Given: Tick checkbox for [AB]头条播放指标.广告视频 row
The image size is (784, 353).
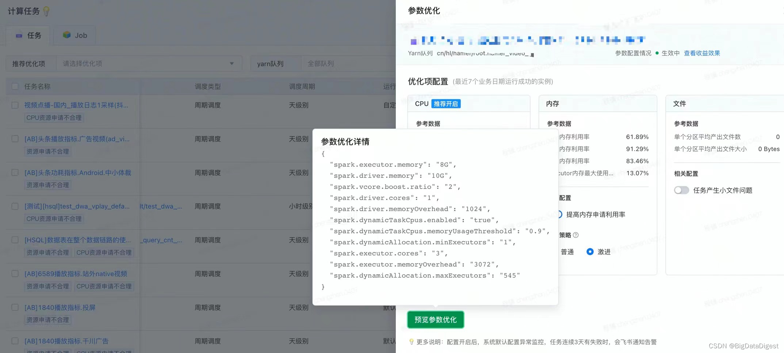Looking at the screenshot, I should [15, 139].
